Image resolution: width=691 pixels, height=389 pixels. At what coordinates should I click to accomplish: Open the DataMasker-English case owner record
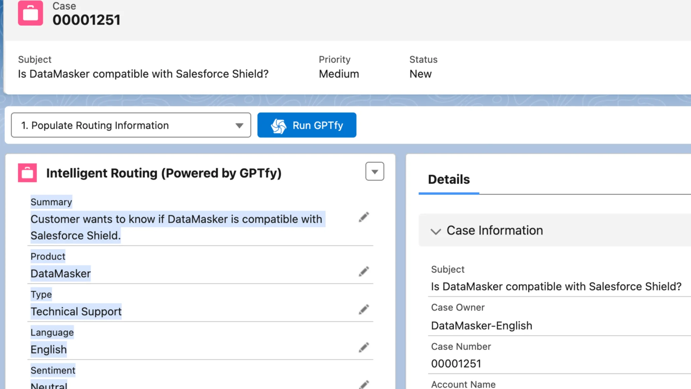(x=481, y=326)
